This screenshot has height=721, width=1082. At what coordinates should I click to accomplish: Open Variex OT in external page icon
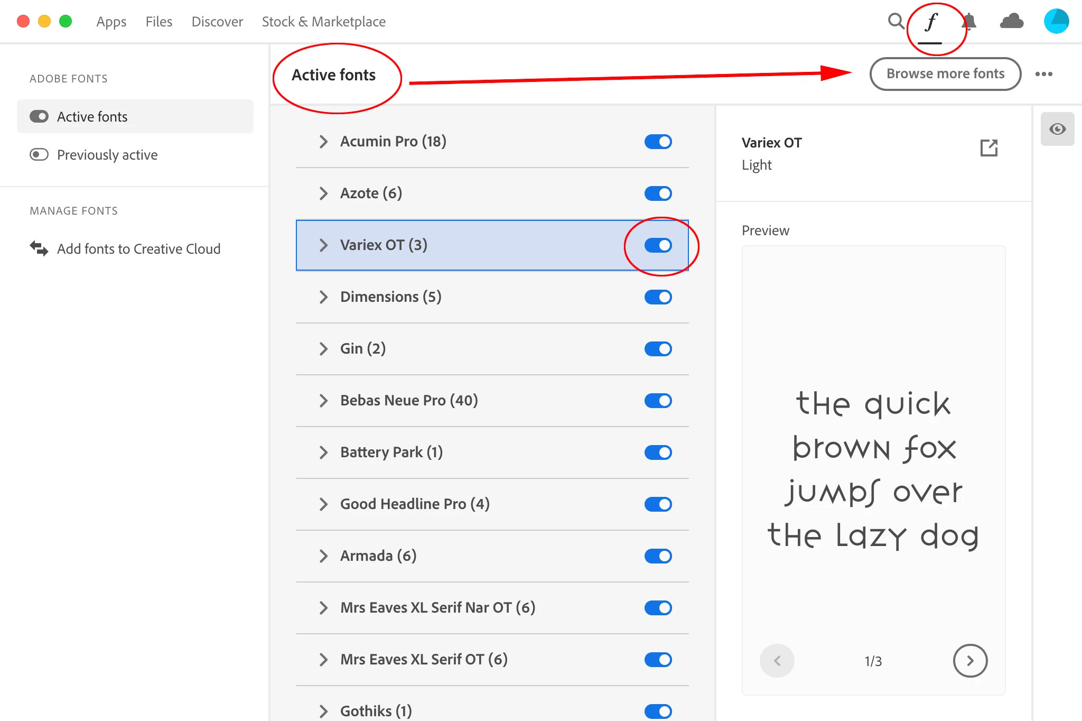pyautogui.click(x=988, y=148)
